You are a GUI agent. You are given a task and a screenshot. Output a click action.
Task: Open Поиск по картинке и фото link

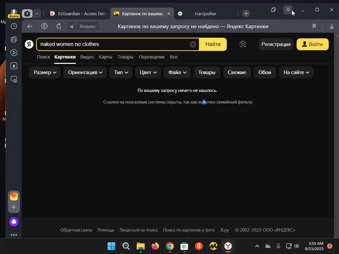click(x=189, y=230)
